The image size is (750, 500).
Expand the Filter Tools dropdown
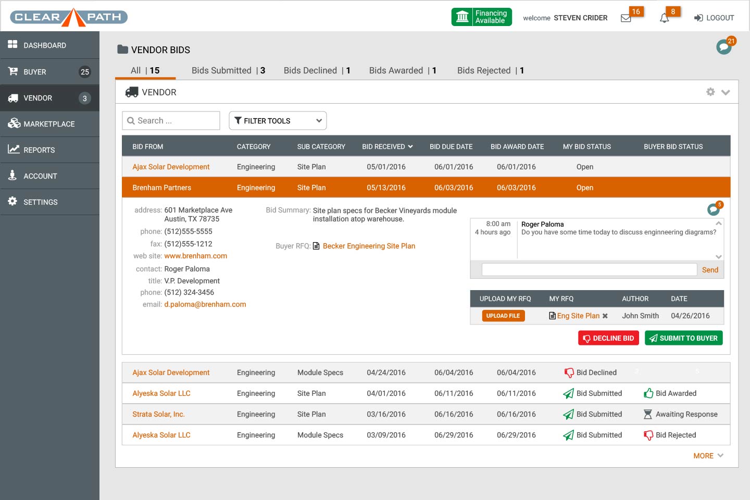[278, 121]
